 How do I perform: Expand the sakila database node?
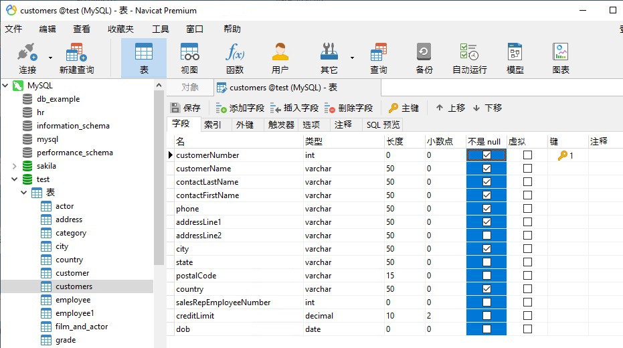click(x=14, y=166)
